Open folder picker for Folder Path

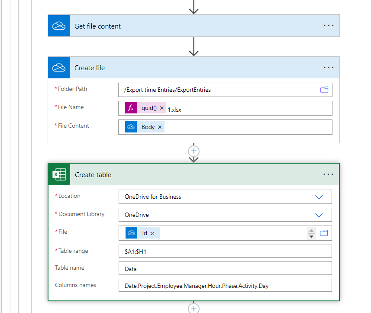324,90
